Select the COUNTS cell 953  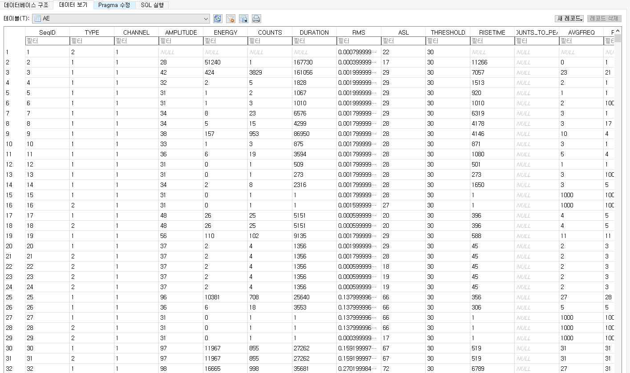[270, 134]
